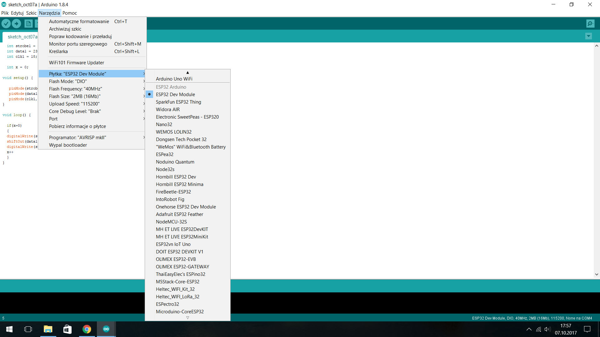Open the tab options dropdown arrow
Viewport: 600px width, 337px height.
(588, 36)
